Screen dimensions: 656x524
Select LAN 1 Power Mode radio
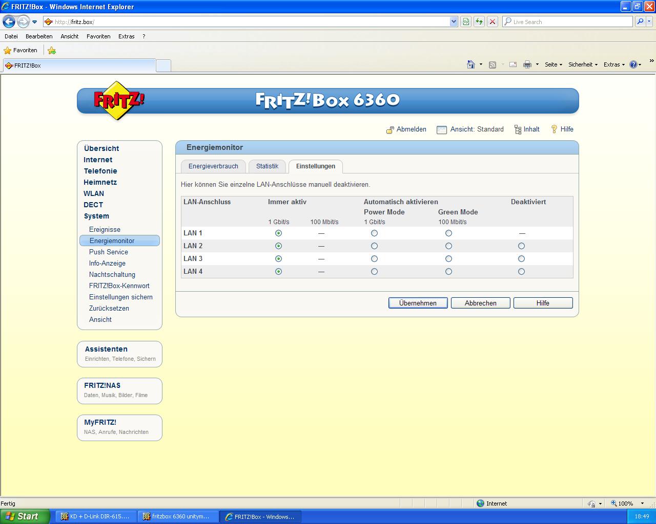coord(374,233)
